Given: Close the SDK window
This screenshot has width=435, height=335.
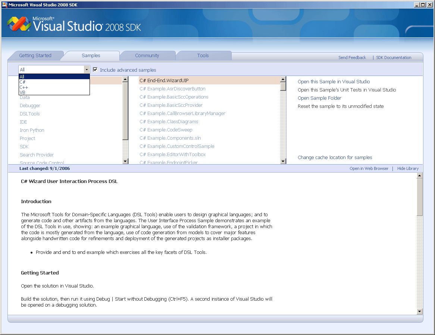Looking at the screenshot, I should point(430,5).
